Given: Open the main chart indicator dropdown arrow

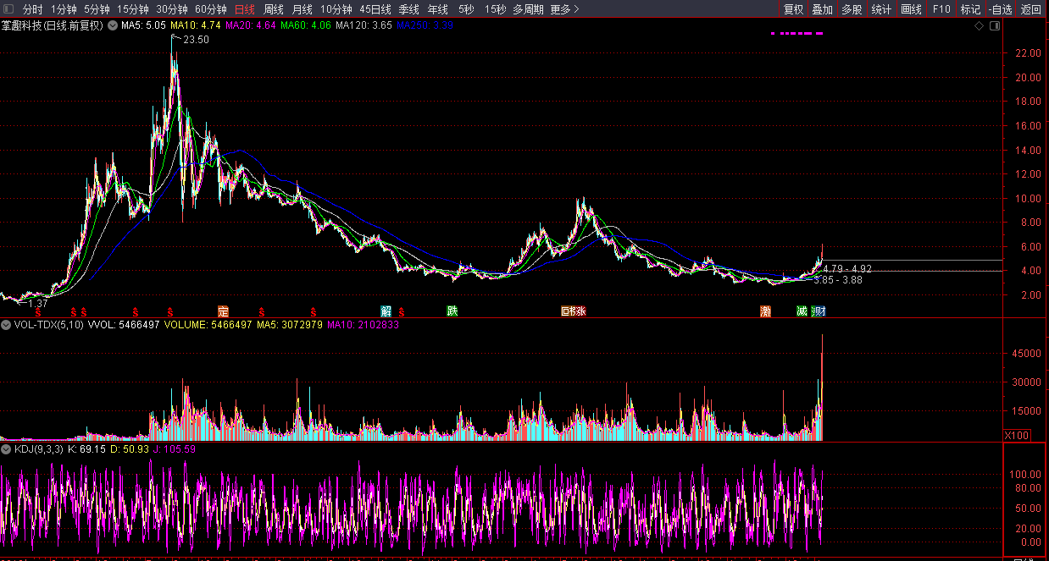Looking at the screenshot, I should [112, 26].
